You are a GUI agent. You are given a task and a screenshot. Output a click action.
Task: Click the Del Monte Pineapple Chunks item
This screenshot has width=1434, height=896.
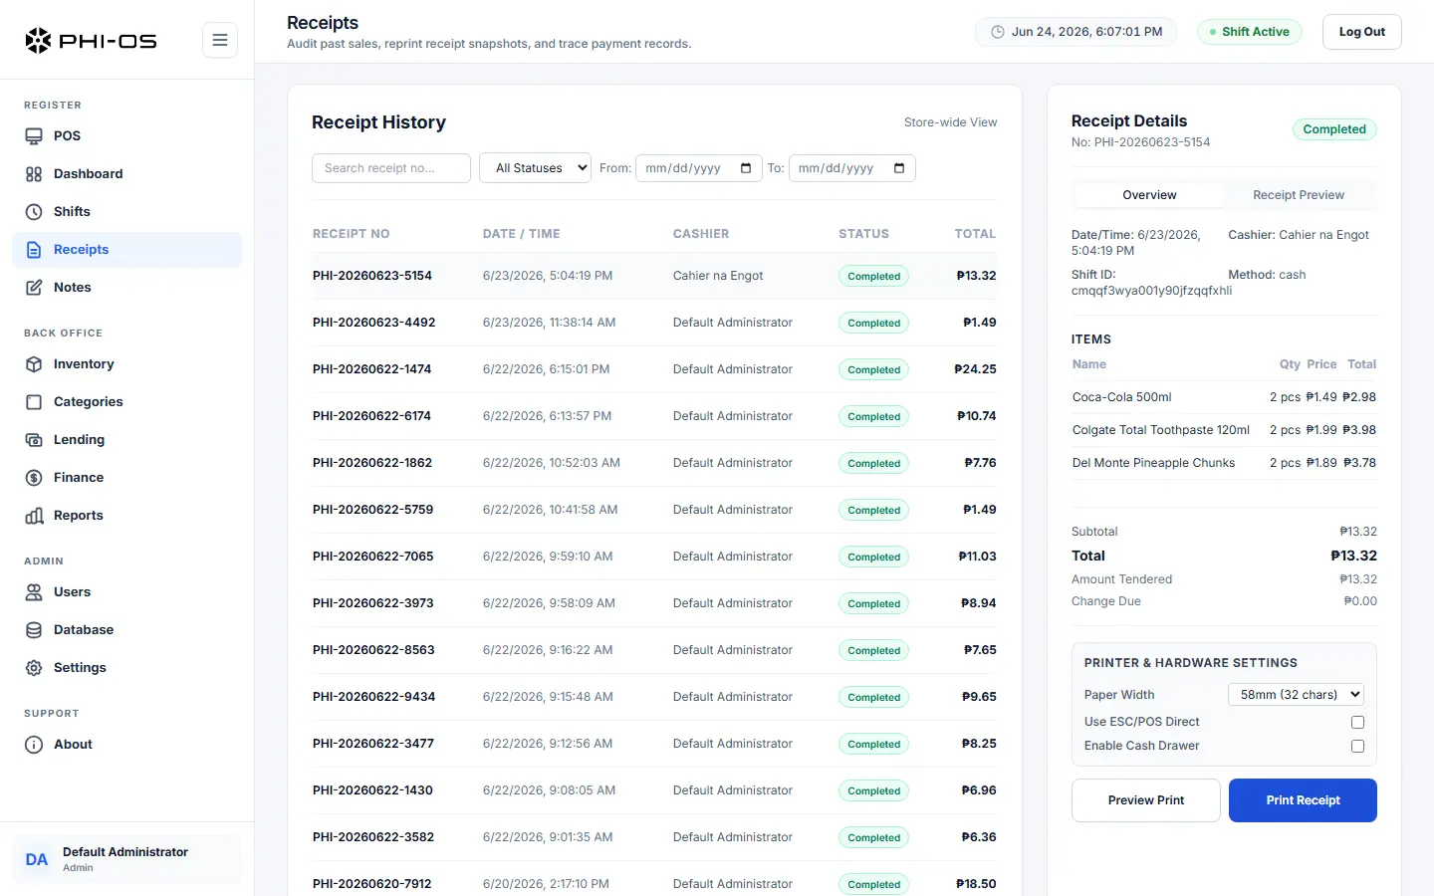point(1224,463)
